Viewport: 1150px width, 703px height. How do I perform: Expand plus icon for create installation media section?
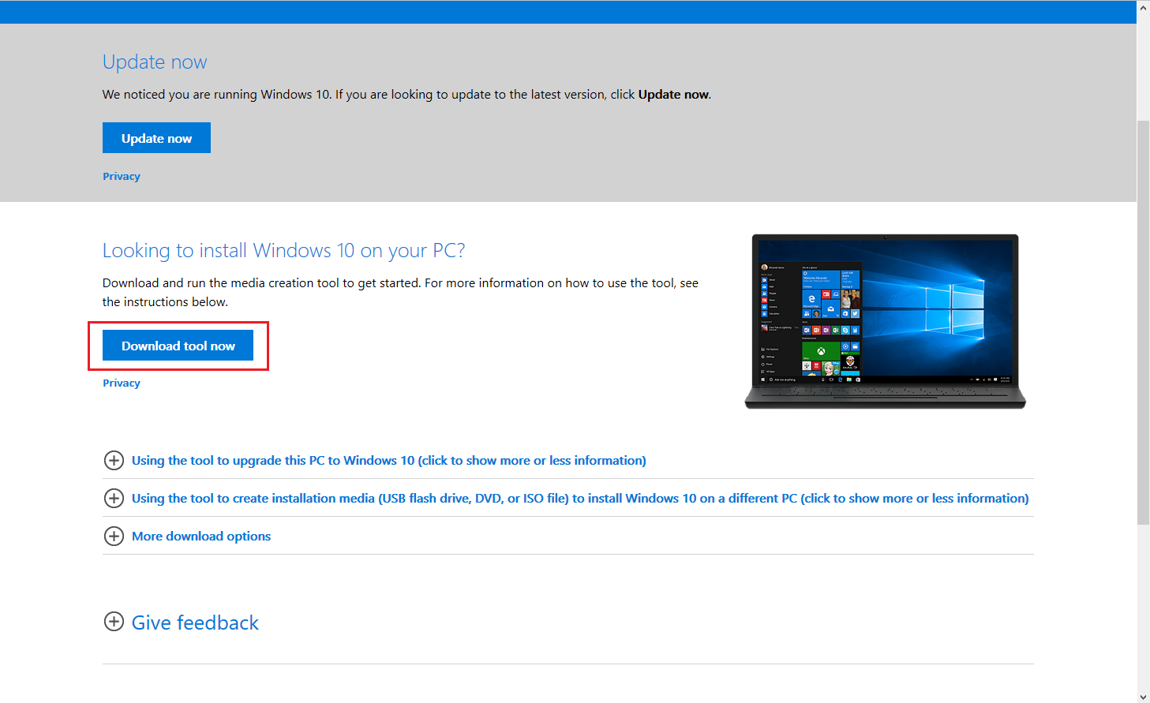(114, 498)
